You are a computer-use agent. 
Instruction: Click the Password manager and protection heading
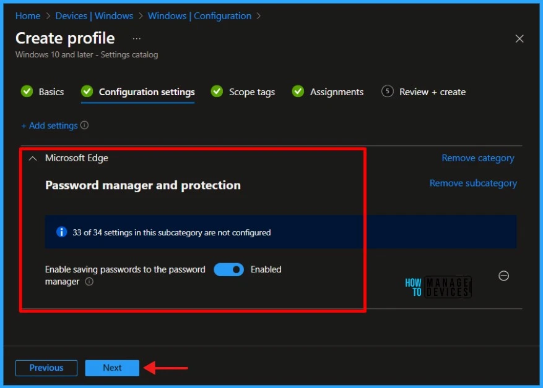click(142, 185)
